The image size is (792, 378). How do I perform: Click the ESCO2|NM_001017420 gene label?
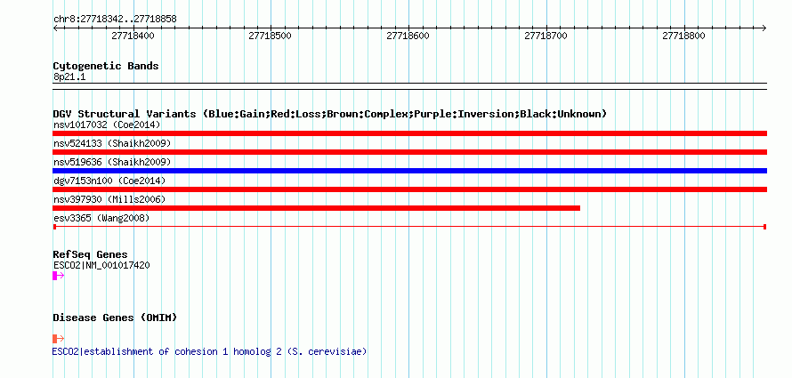101,265
